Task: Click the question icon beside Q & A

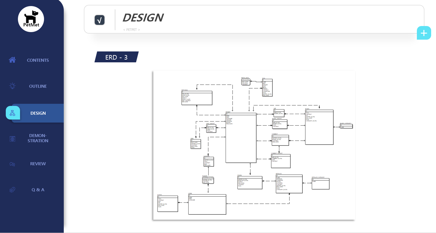Action: point(12,190)
